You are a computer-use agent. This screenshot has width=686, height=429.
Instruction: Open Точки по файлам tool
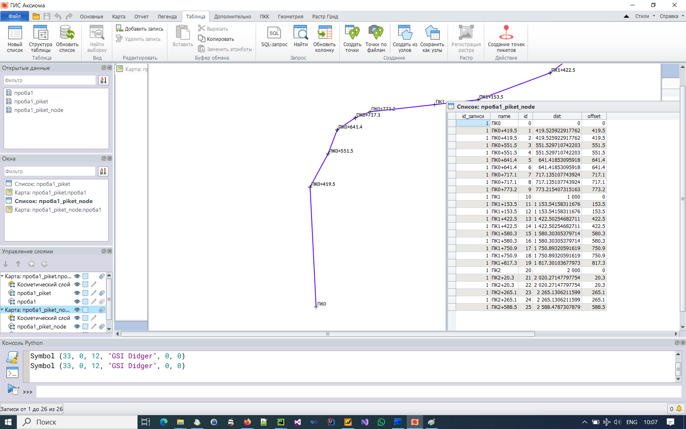point(376,37)
